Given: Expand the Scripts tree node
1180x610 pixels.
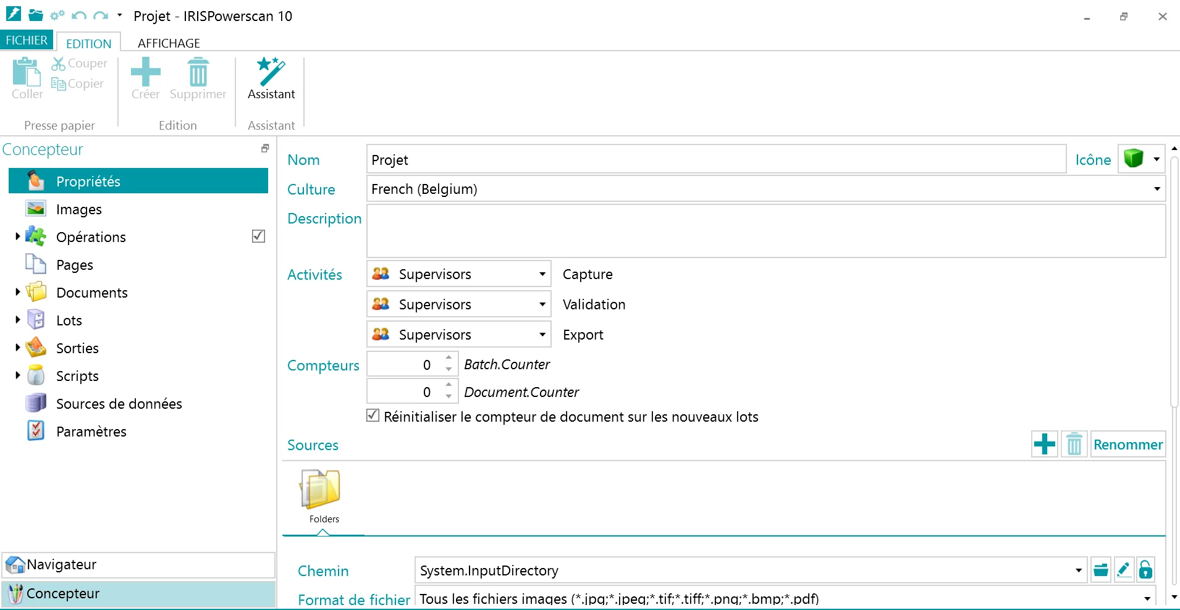Looking at the screenshot, I should [17, 375].
